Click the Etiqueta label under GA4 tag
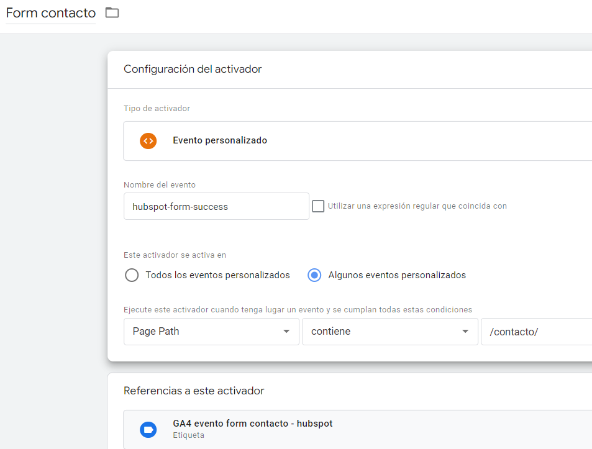This screenshot has width=592, height=449. coord(188,435)
